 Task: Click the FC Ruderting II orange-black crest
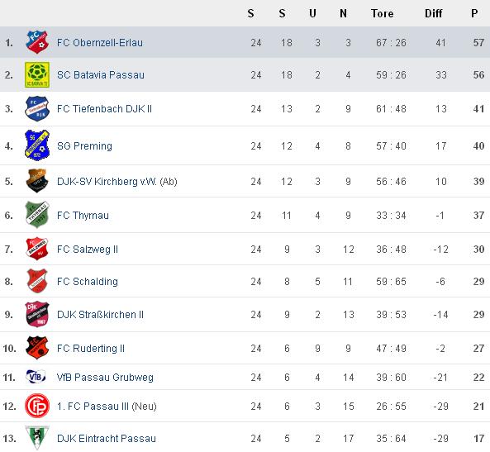pyautogui.click(x=37, y=348)
